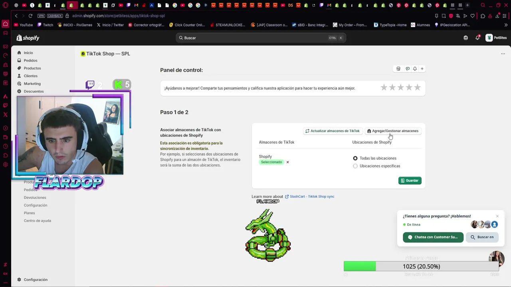Focus the Buscar search field
This screenshot has height=287, width=511.
261,38
